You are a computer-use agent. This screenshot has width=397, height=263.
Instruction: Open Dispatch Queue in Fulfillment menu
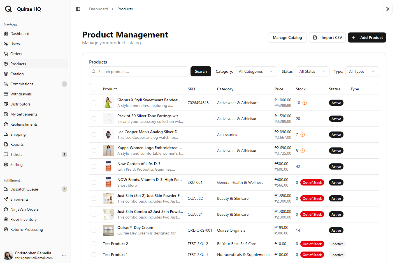point(35,189)
